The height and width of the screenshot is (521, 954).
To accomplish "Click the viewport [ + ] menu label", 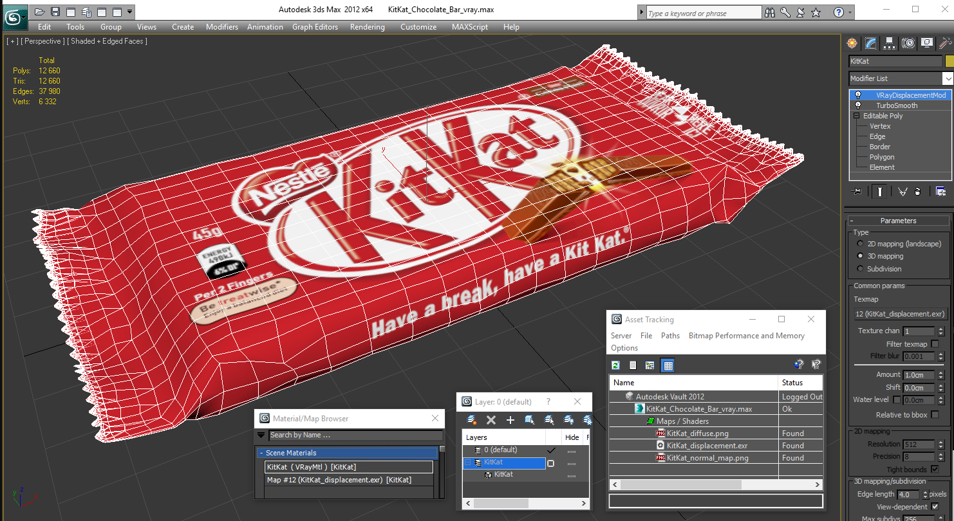I will (12, 41).
